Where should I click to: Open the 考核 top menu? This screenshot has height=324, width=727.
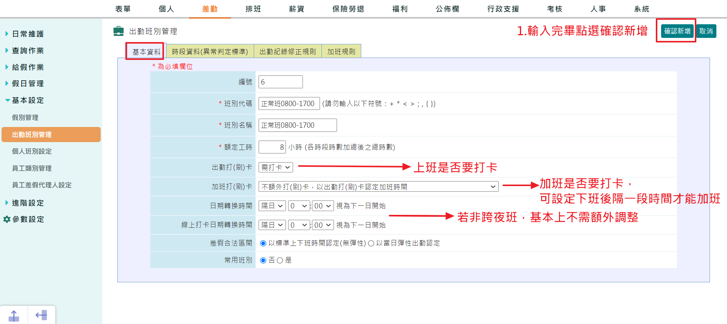tap(555, 9)
